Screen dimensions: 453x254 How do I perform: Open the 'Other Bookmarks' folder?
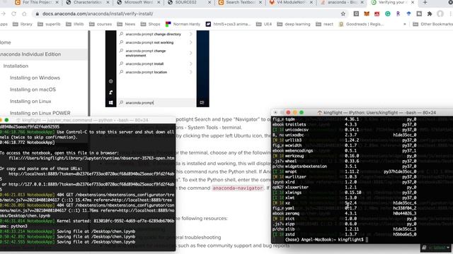[x=432, y=24]
